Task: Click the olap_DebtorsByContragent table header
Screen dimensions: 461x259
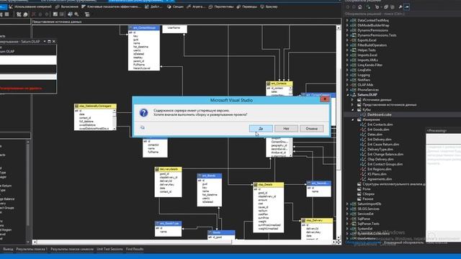Action: coord(95,106)
